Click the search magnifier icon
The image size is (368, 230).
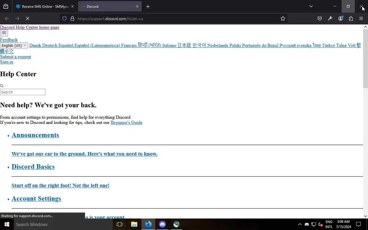tap(1, 86)
